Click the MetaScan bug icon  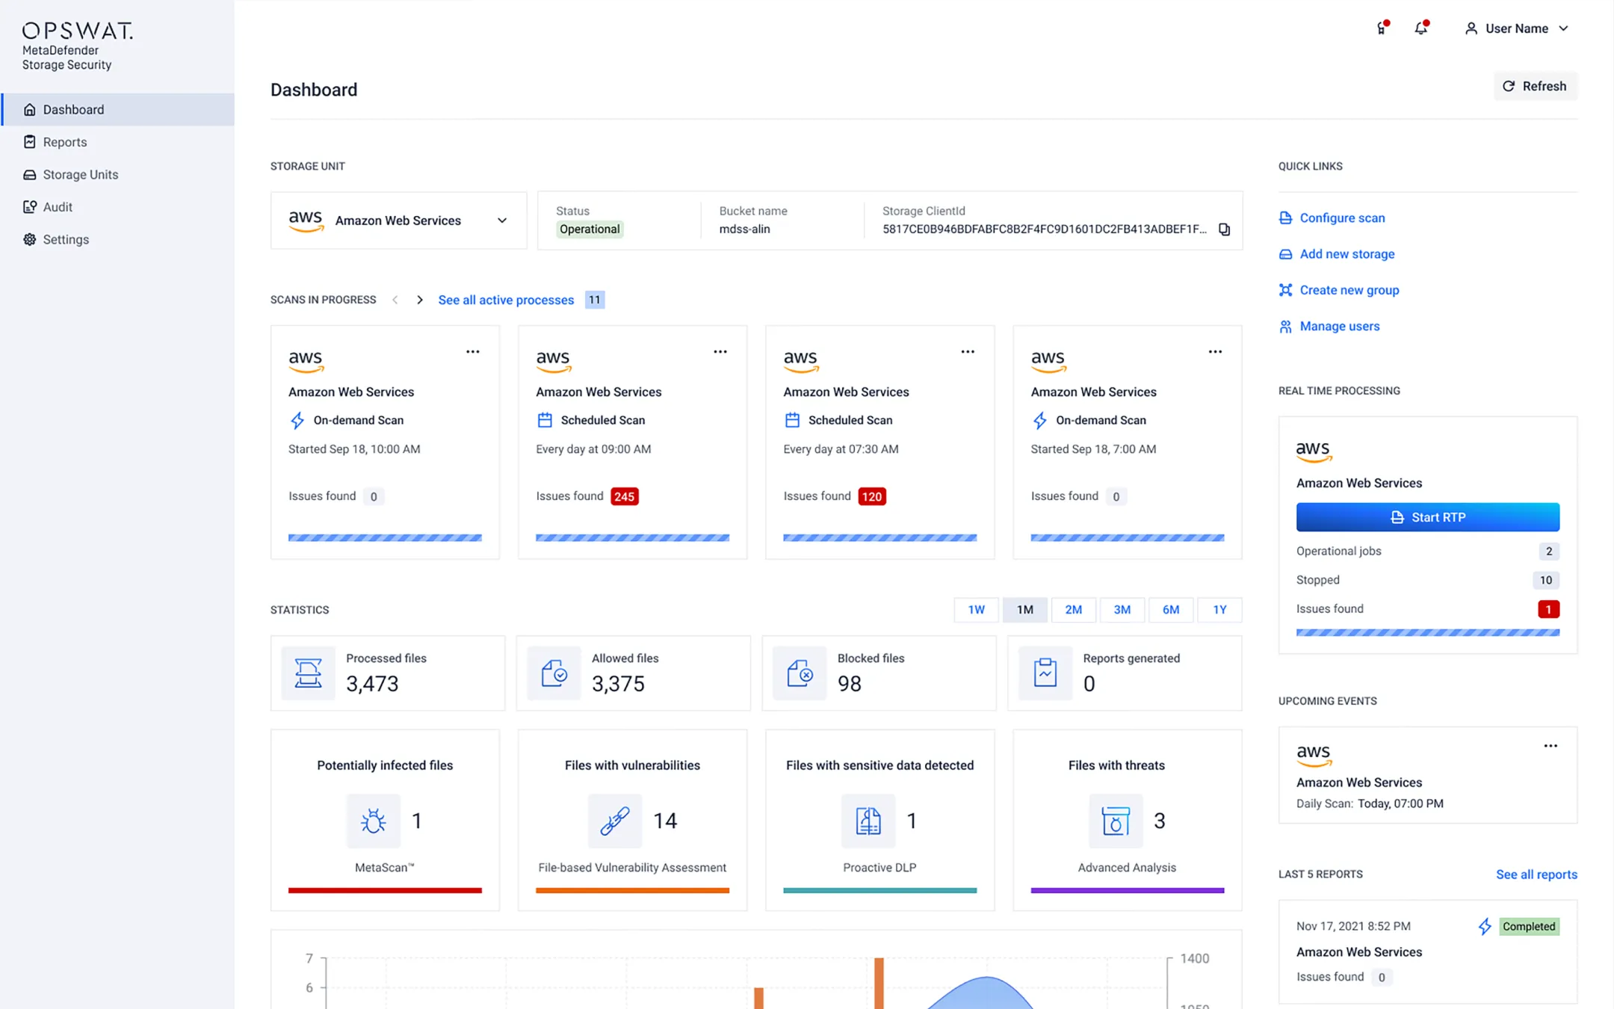(373, 821)
